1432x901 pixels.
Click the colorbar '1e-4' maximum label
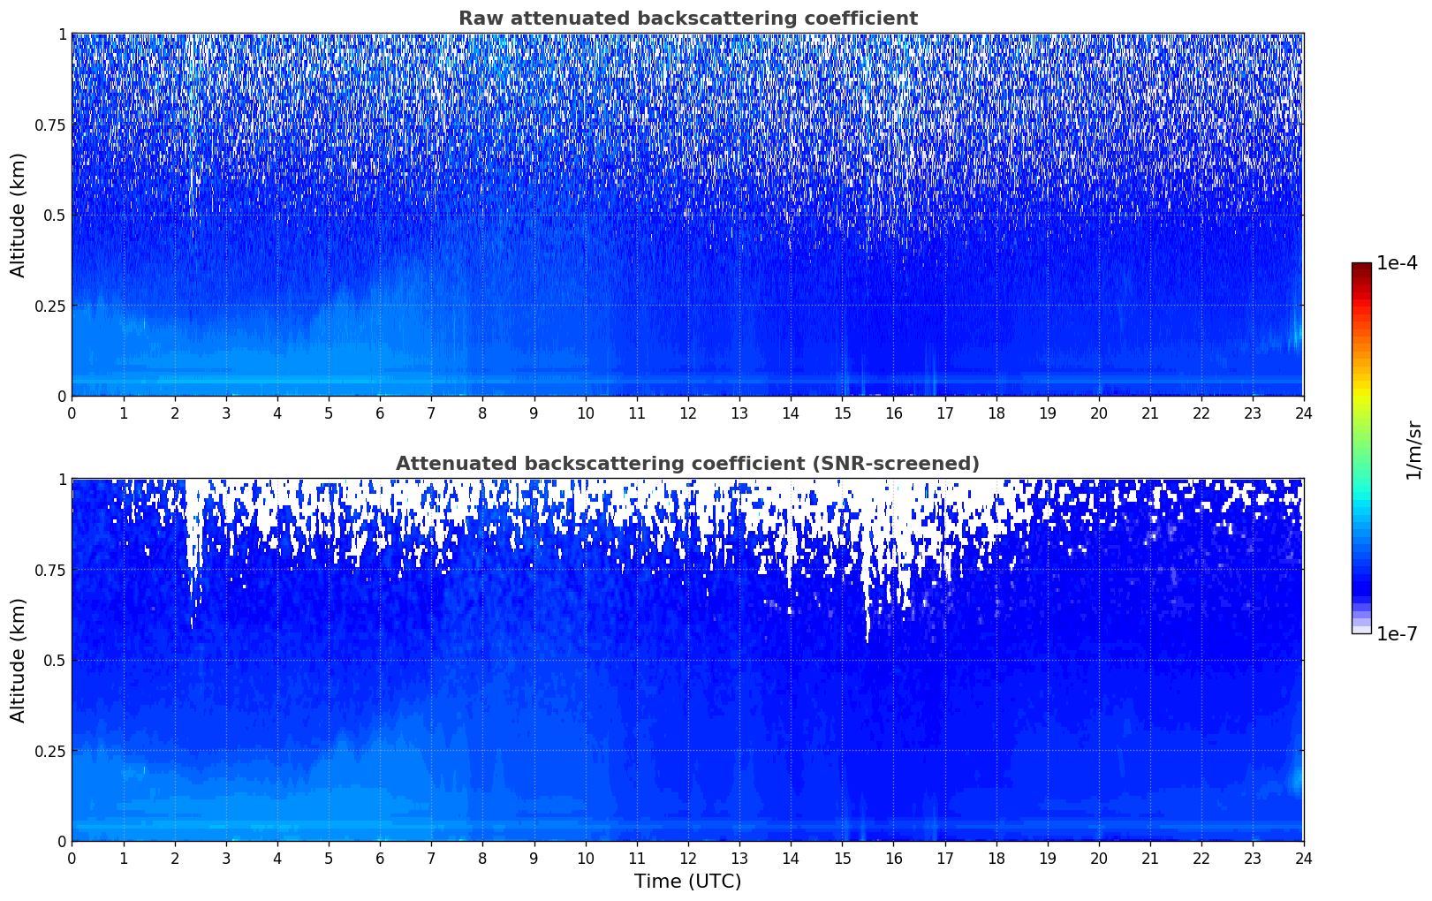point(1397,263)
